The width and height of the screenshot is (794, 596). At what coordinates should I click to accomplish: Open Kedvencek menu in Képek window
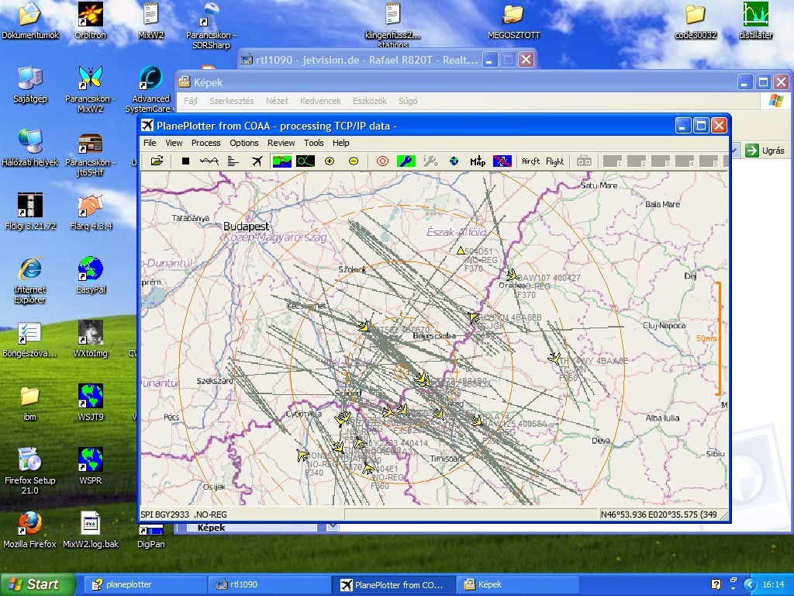coord(320,101)
